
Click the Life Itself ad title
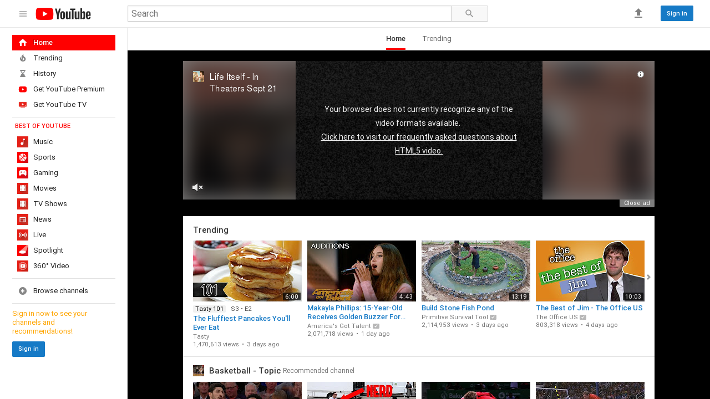tap(243, 83)
